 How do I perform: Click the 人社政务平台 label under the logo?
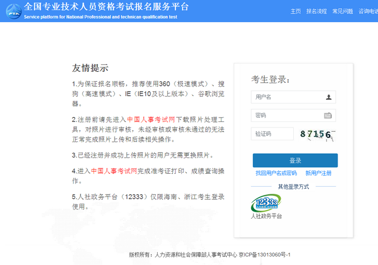[266, 216]
